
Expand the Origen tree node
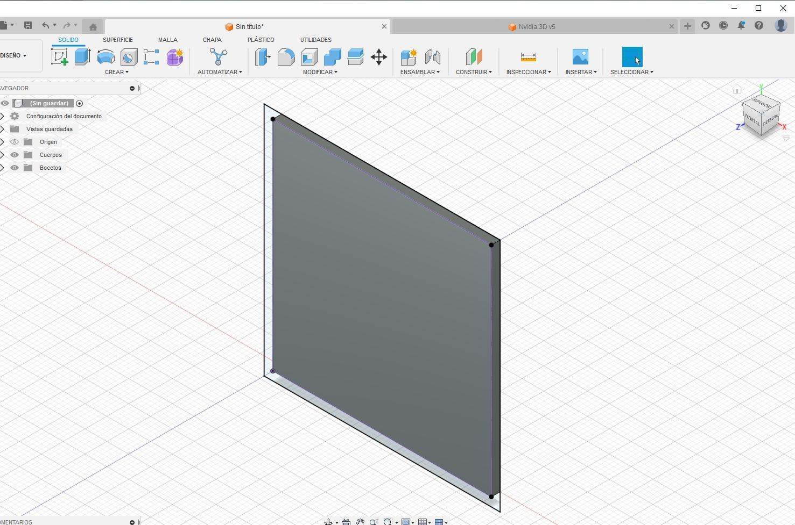click(3, 142)
